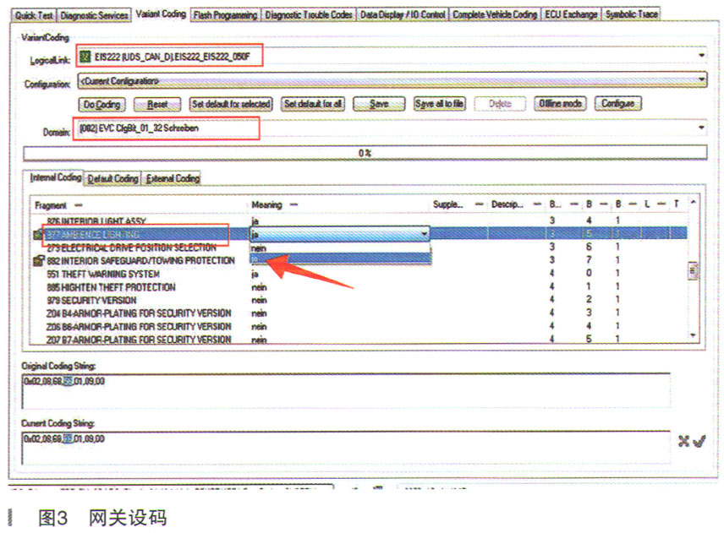Click the 0% coding progress bar
This screenshot has width=724, height=533.
click(x=365, y=153)
